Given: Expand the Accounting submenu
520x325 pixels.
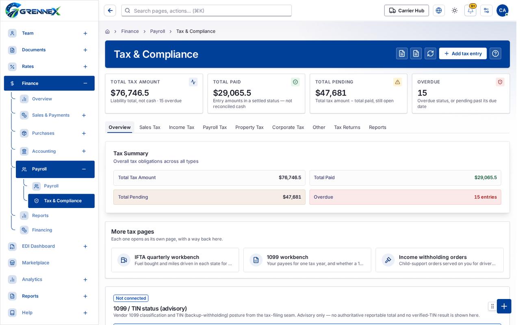Looking at the screenshot, I should [x=84, y=151].
